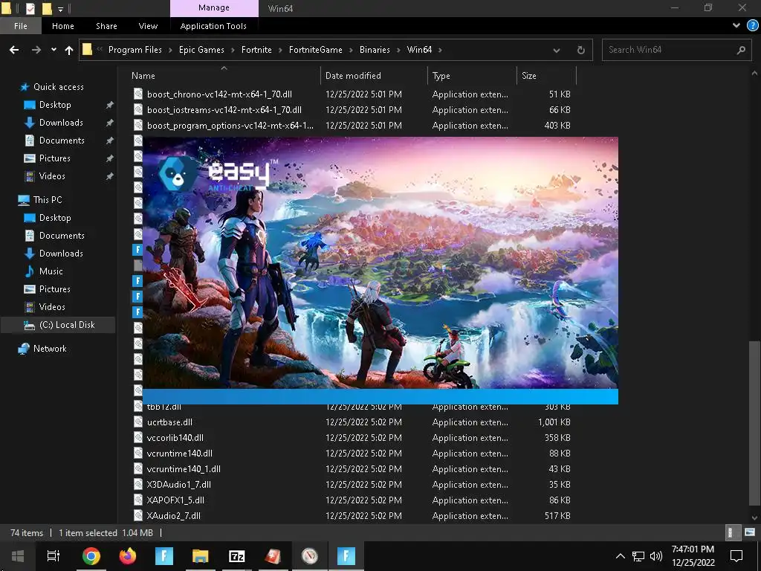
Task: Open pinned Desktop under Quick access
Action: coord(55,105)
